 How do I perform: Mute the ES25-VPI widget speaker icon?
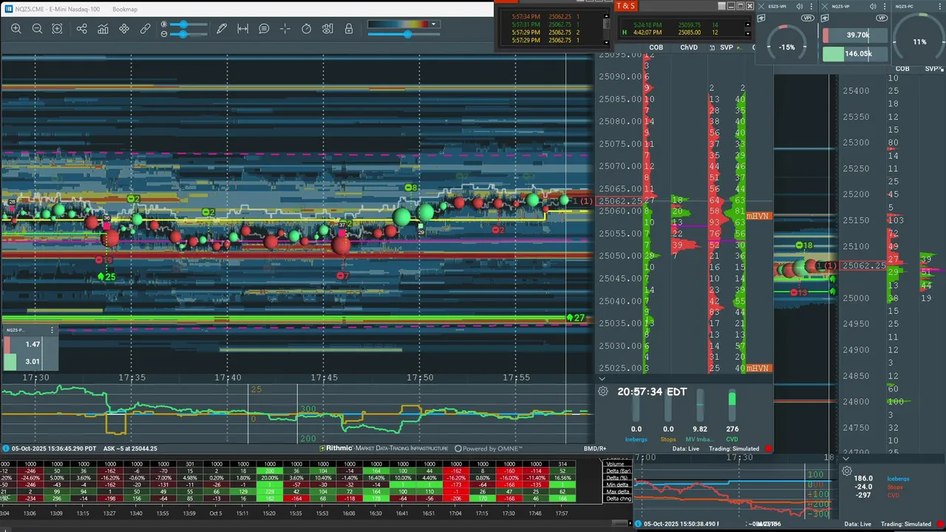[800, 6]
